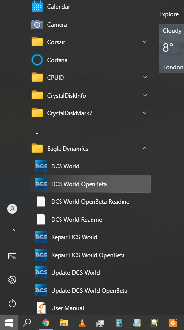This screenshot has width=184, height=330.
Task: Open DCS World Readme document icon
Action: point(41,219)
